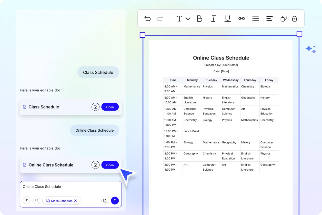
Task: Click the undo arrow in toolbar
Action: pos(147,18)
